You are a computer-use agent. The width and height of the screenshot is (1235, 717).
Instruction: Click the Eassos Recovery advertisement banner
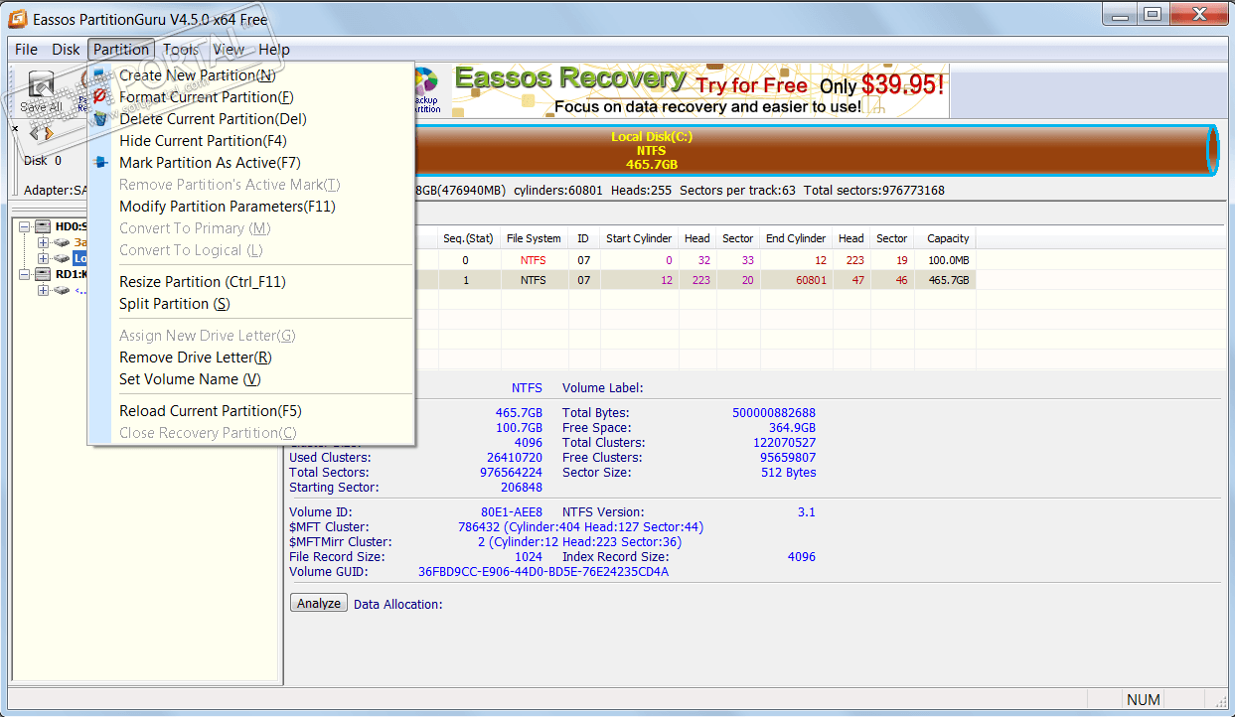[699, 90]
